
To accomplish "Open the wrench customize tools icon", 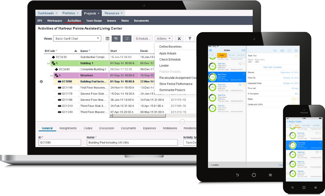I will tap(179, 38).
